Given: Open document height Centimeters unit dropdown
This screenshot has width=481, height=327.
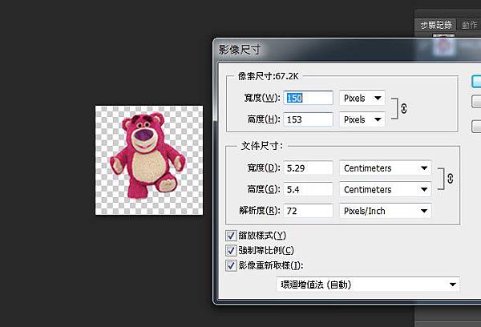Looking at the screenshot, I should tap(386, 190).
